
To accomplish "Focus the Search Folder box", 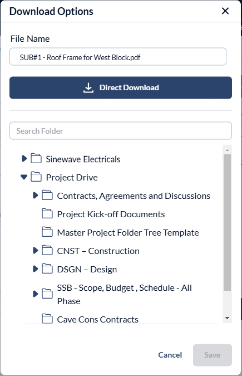I will [x=121, y=131].
